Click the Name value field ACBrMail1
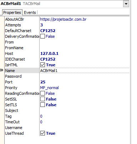The height and width of the screenshot is (144, 137). coord(85,71)
